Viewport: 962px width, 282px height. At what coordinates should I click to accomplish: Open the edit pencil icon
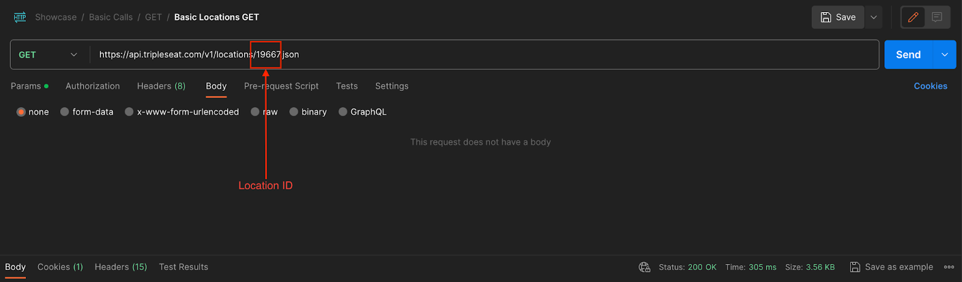point(913,17)
